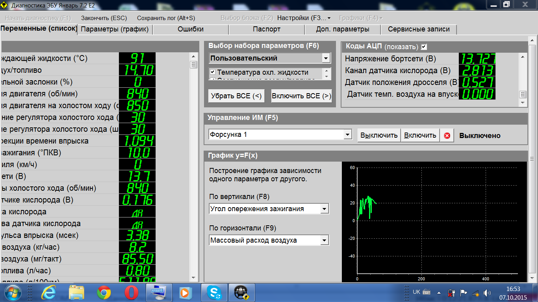Screen dimensions: 538x302
Task: Click the Включить ВСЕ (>) button
Action: 302,96
